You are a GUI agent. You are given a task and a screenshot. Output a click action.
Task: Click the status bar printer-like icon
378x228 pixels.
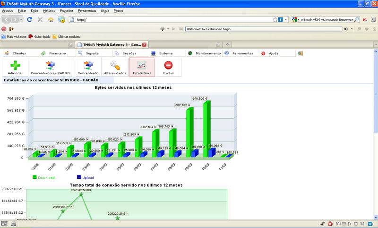click(x=14, y=224)
